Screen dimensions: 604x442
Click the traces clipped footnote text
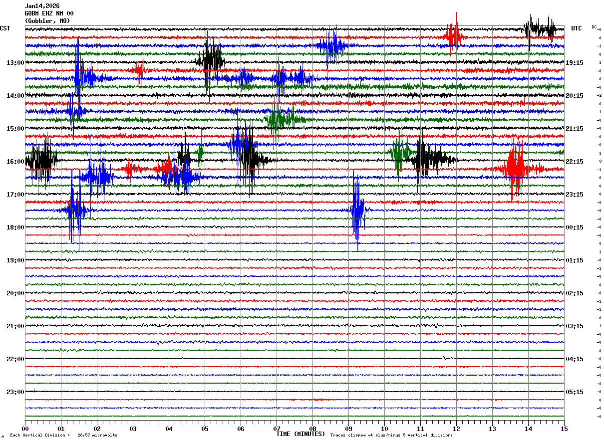click(391, 436)
